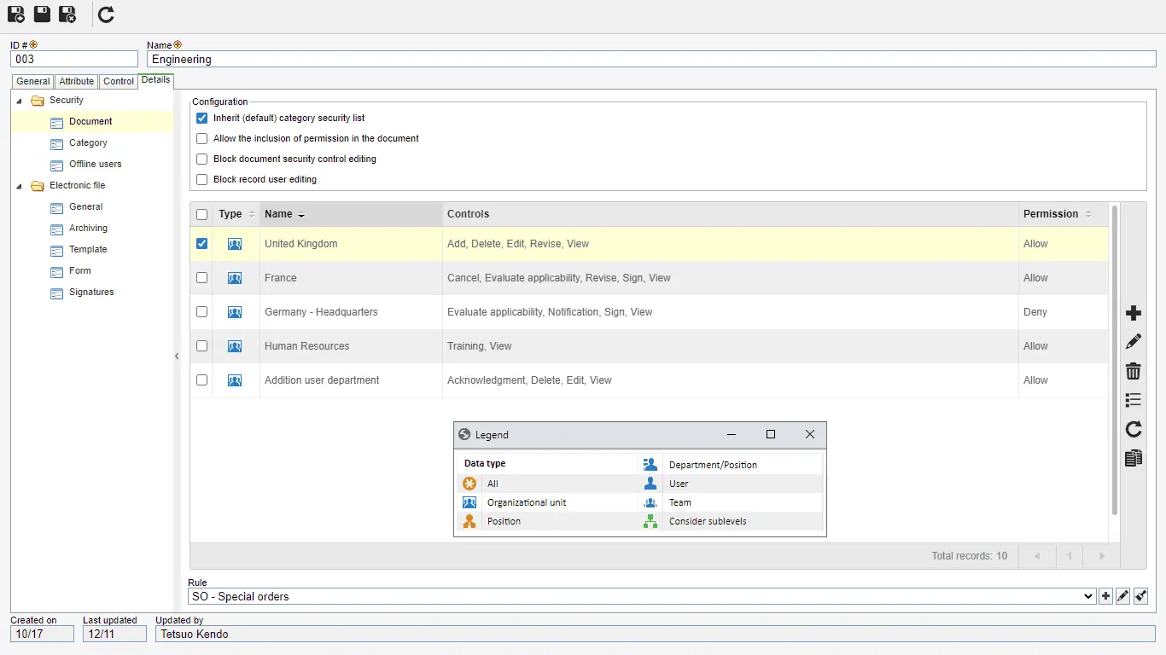The width and height of the screenshot is (1166, 655).
Task: Click the list icon in right sidebar
Action: click(1133, 400)
